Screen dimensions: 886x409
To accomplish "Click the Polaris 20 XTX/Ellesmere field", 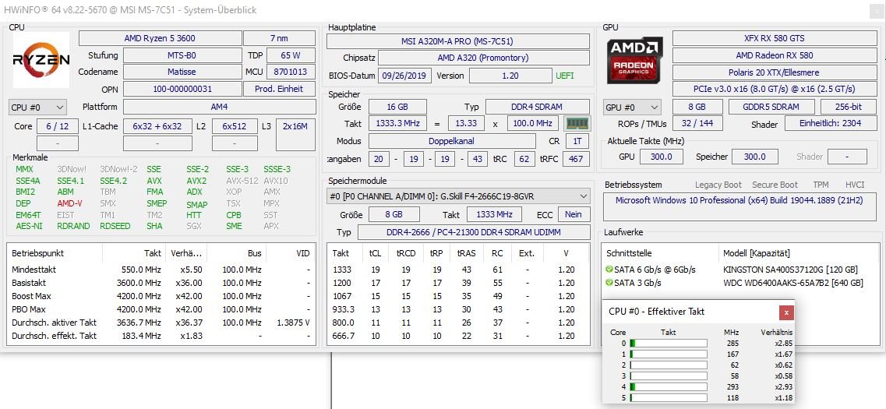I will (774, 72).
